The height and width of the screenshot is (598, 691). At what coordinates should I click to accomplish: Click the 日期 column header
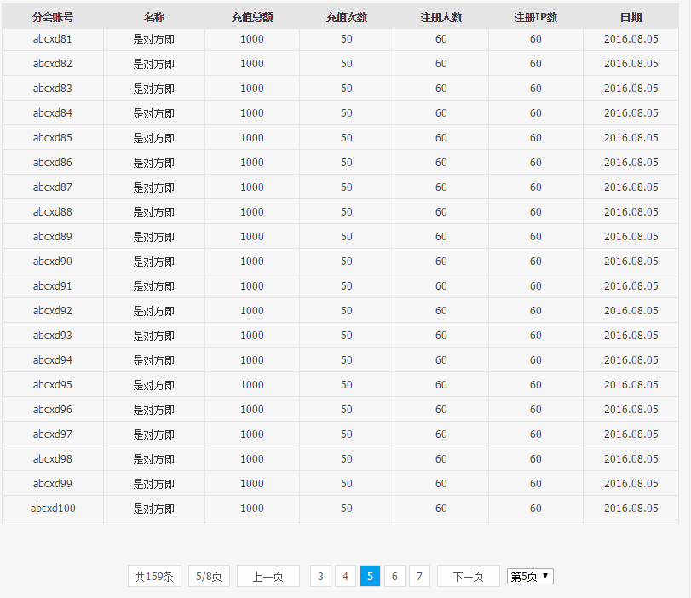[x=631, y=14]
